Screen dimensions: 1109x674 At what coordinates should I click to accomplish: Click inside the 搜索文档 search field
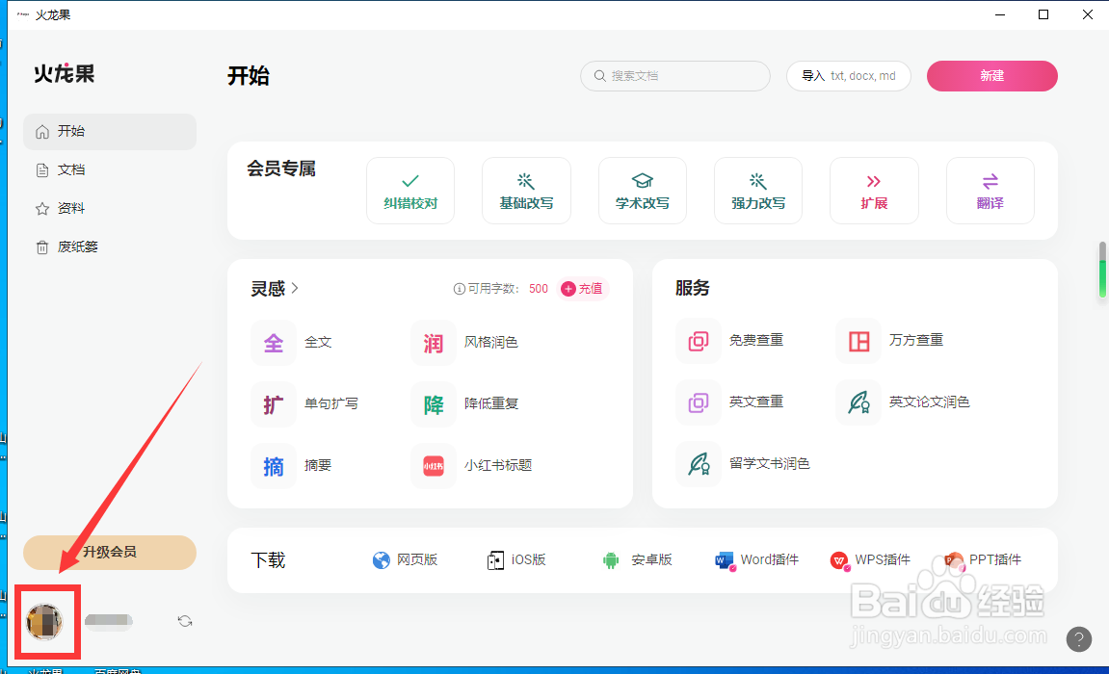[674, 76]
